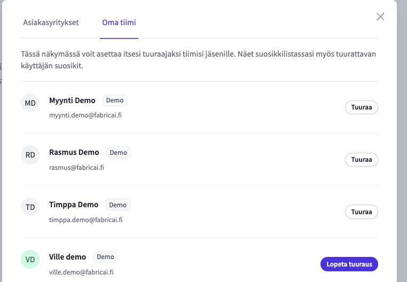Image resolution: width=407 pixels, height=282 pixels.
Task: Click the Demo badge next to Myynti Demo
Action: click(x=115, y=100)
